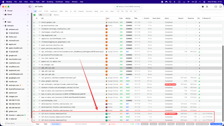Image resolution: width=224 pixels, height=126 pixels.
Task: Click the plus icon at sidebar bottom
Action: pos(3,123)
